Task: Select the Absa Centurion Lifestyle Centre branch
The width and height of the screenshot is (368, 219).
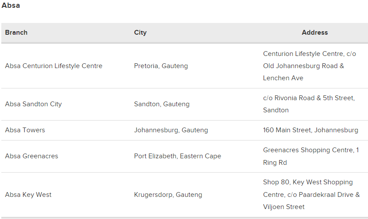Action: (x=54, y=66)
